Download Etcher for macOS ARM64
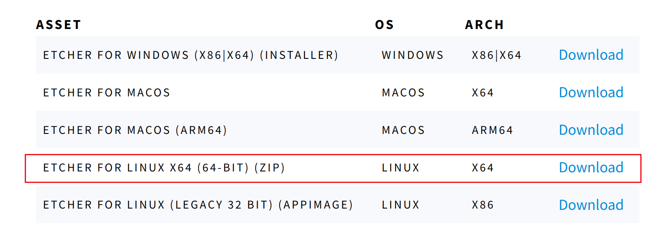 591,130
